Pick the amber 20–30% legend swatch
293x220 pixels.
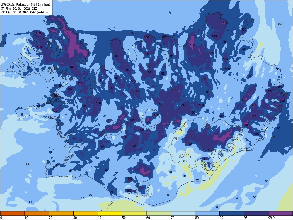[61, 214]
